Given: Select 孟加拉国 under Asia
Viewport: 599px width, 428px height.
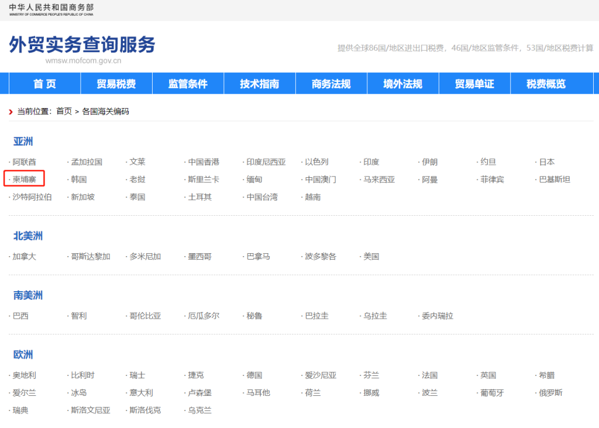Looking at the screenshot, I should coord(87,162).
